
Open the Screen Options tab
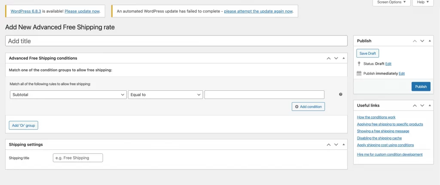pyautogui.click(x=391, y=3)
